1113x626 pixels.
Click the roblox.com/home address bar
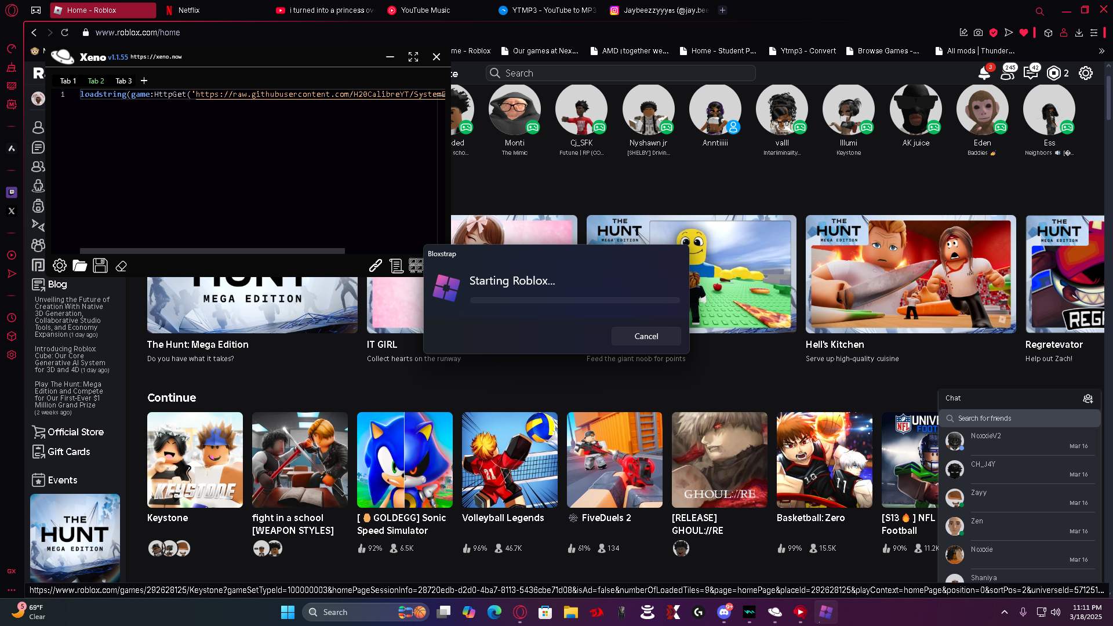pyautogui.click(x=138, y=32)
